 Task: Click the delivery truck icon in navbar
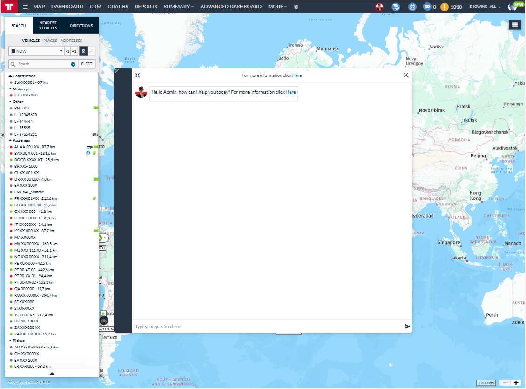point(395,7)
